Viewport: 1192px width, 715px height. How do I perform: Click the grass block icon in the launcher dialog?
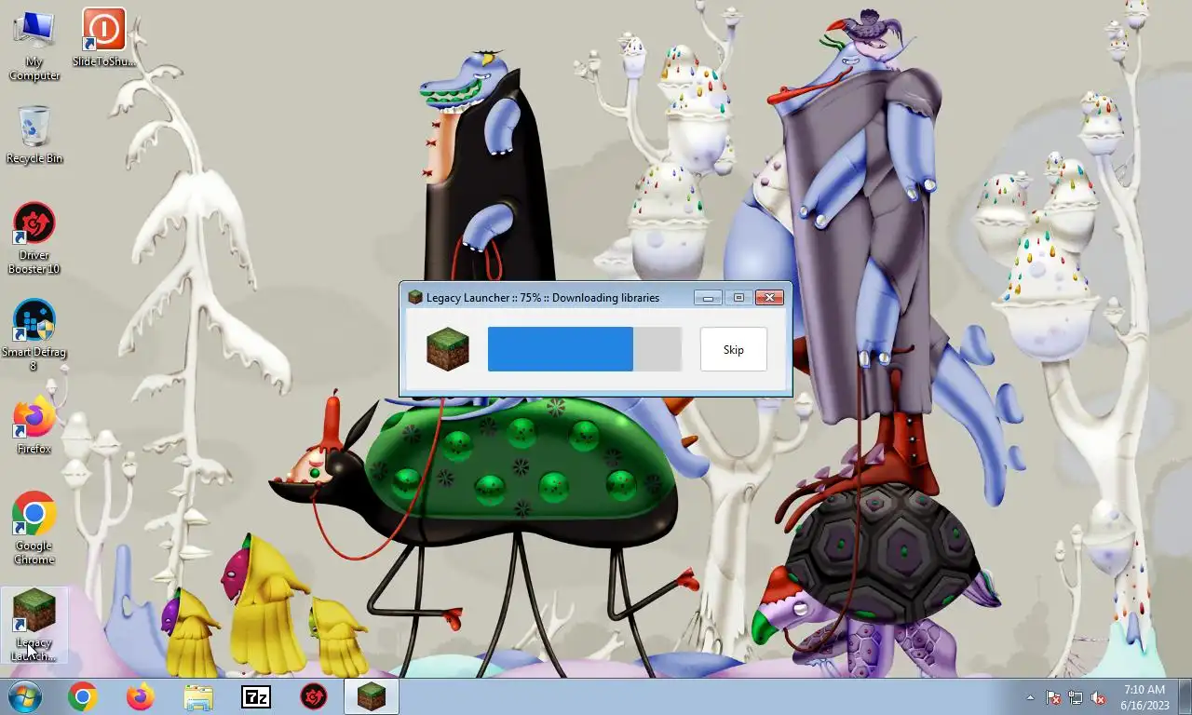448,349
